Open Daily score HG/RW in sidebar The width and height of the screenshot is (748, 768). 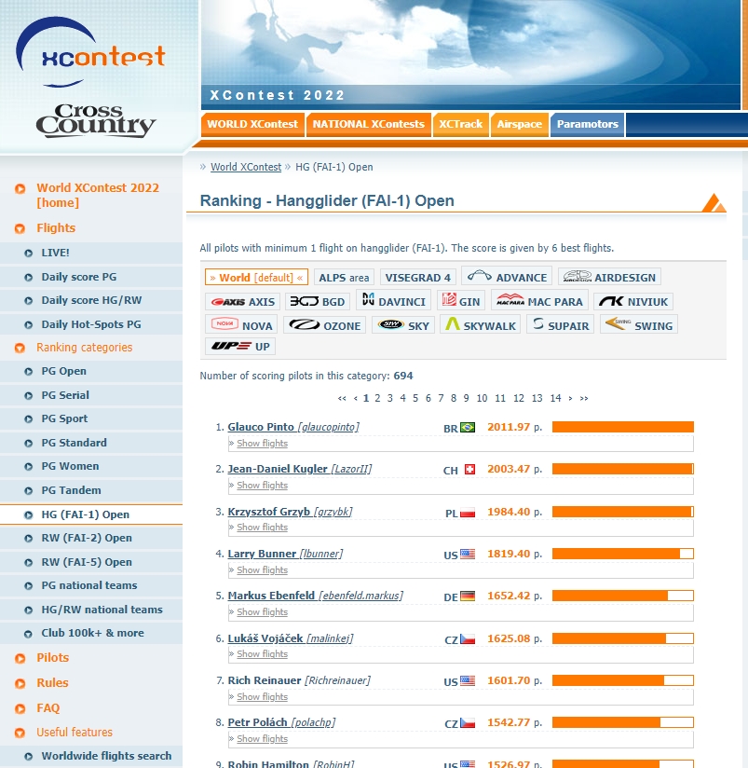(x=91, y=300)
